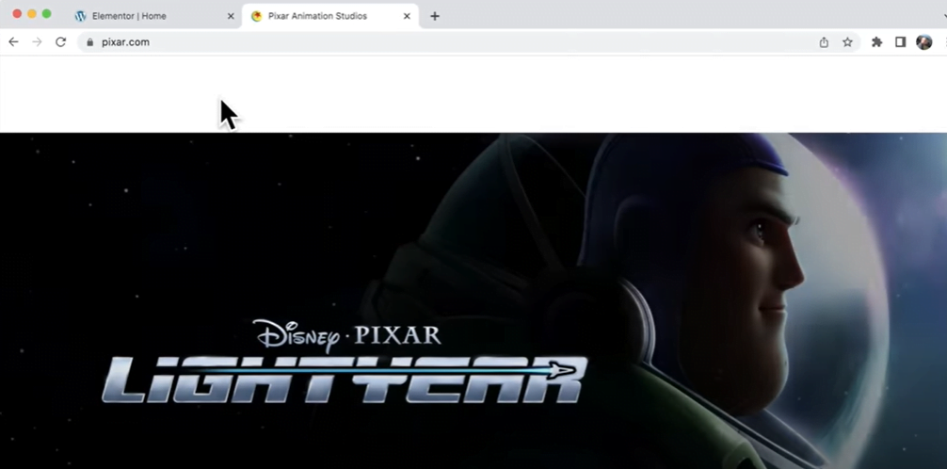Open the profile avatar menu

tap(924, 42)
